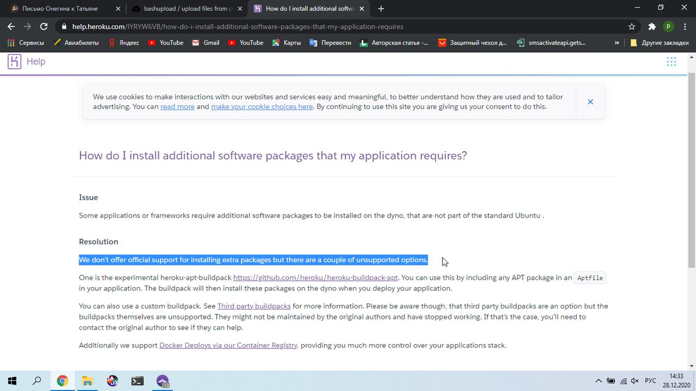Viewport: 696px width, 391px height.
Task: Close the Письмо Онегина tab
Action: [118, 9]
